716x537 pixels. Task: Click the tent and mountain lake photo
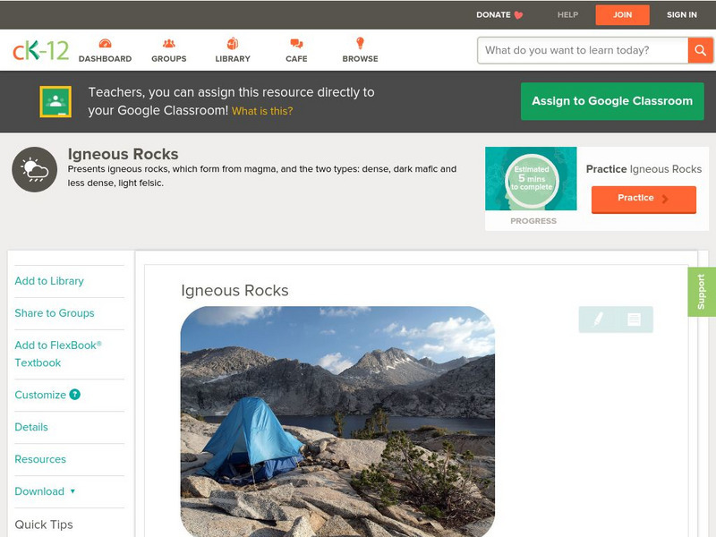pos(337,422)
